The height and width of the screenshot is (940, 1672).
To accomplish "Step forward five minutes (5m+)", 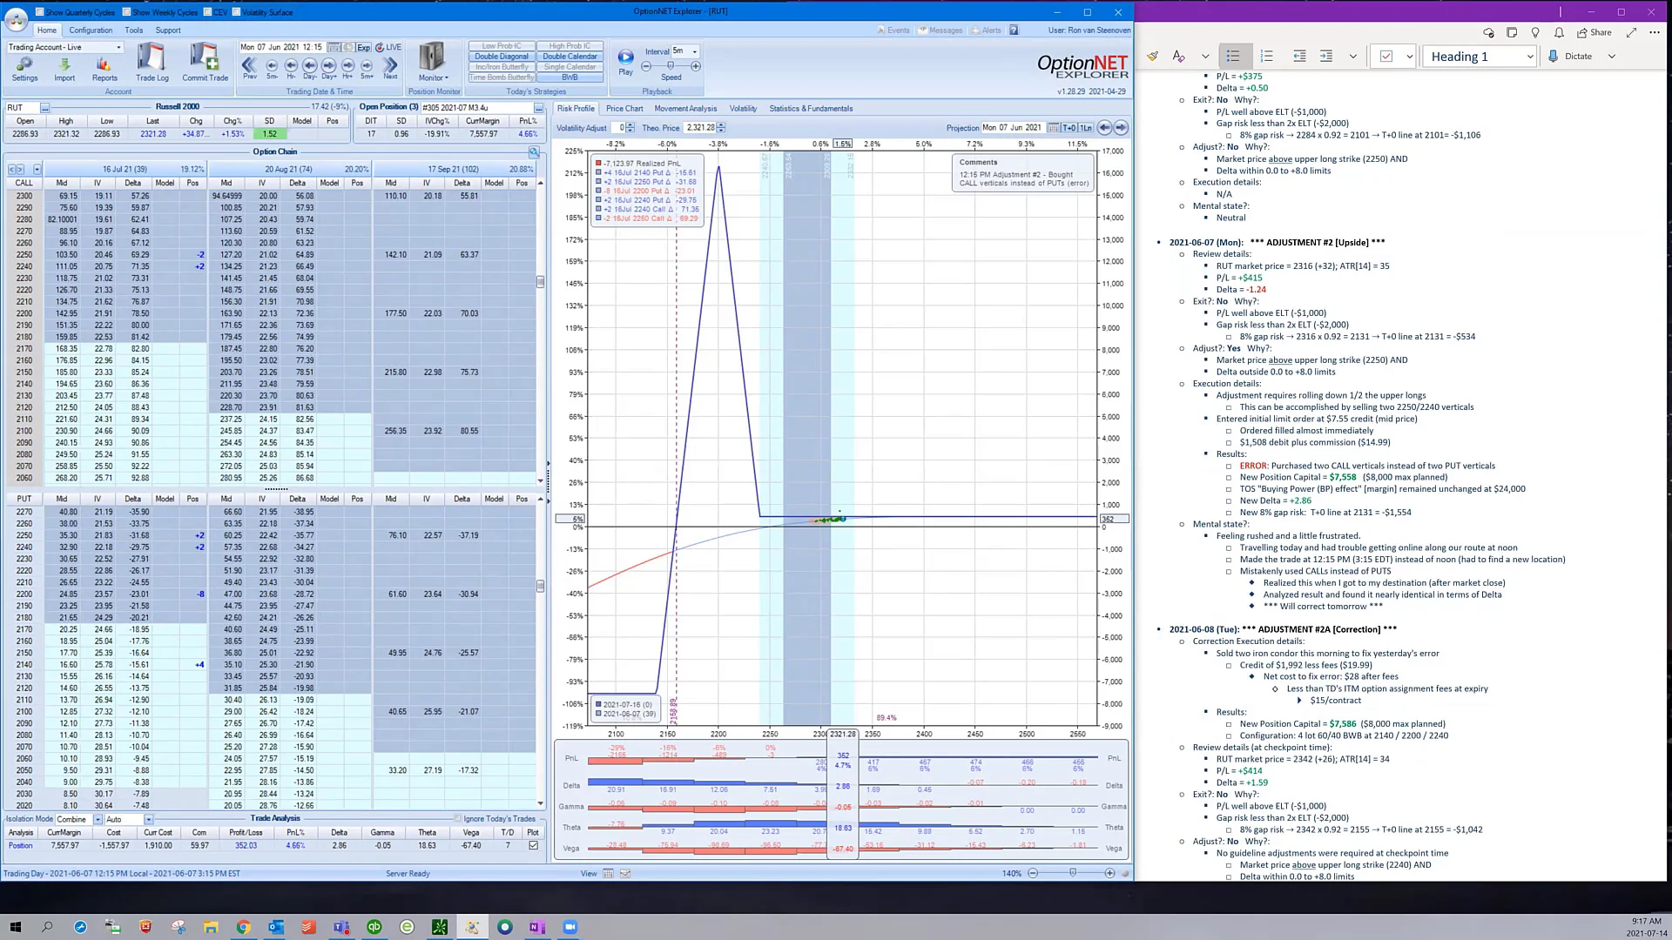I will coord(367,66).
